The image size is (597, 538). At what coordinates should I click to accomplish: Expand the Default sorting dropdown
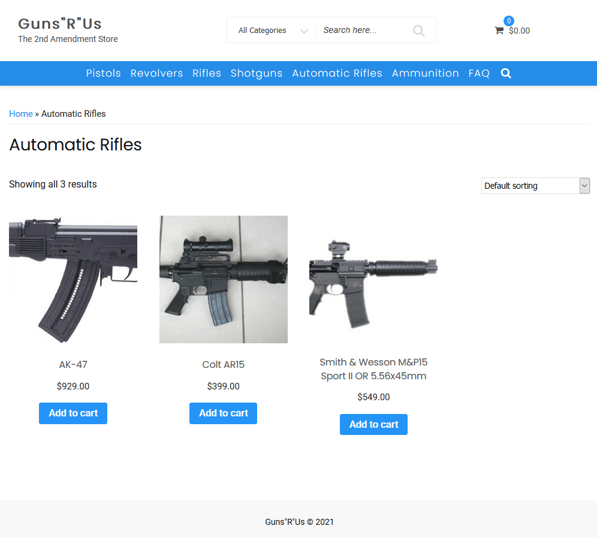pos(535,186)
